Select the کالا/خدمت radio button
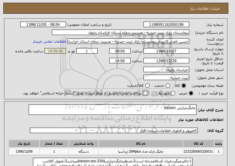Image resolution: width=235 pixels, height=166 pixels. coord(147,86)
